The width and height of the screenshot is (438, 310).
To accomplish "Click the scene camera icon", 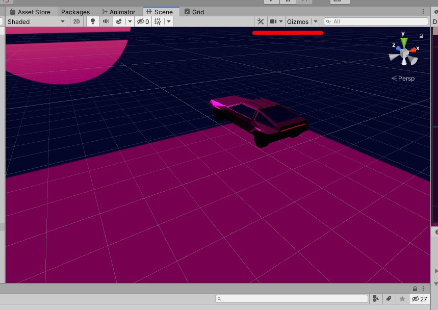I will 273,21.
